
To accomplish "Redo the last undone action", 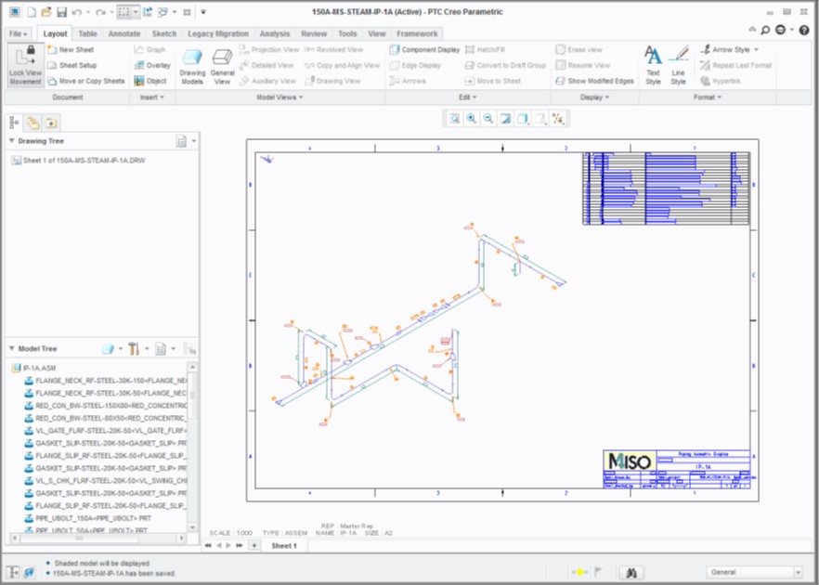I will [101, 11].
